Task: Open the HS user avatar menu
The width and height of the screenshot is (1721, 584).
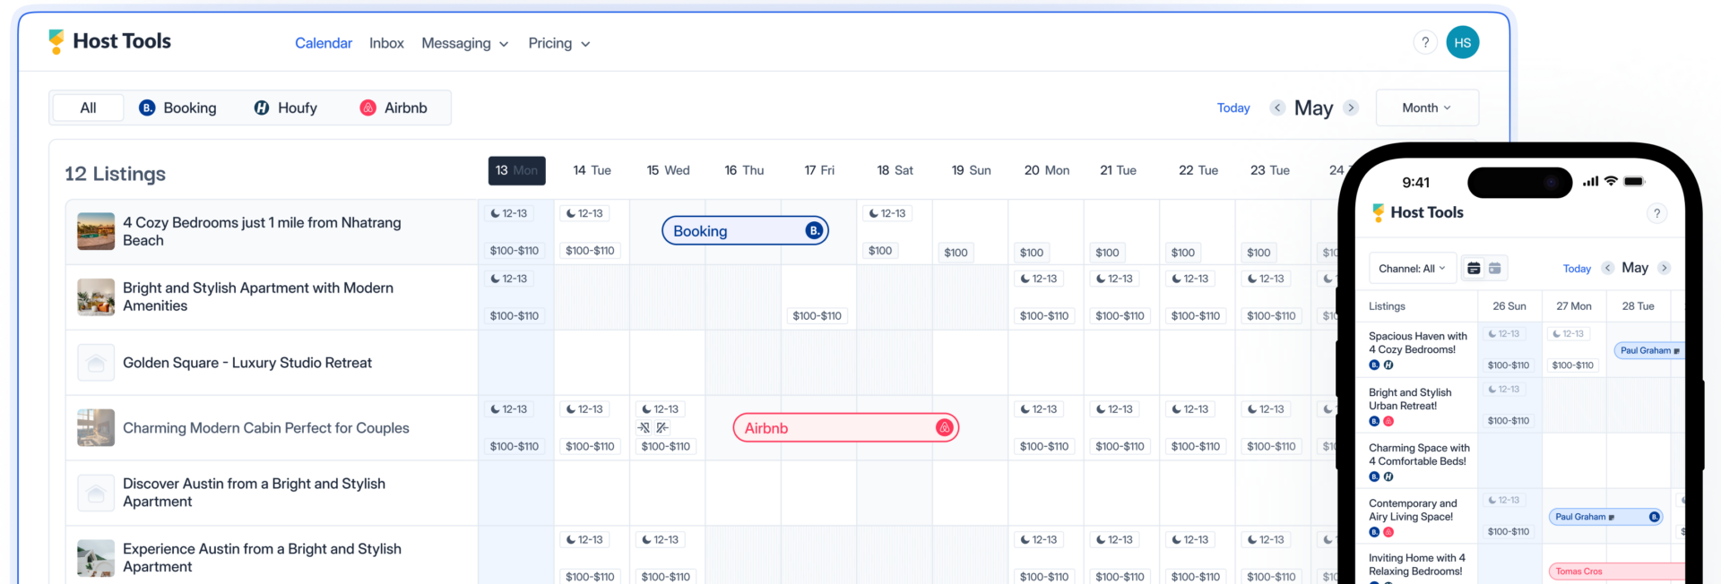Action: pyautogui.click(x=1462, y=42)
